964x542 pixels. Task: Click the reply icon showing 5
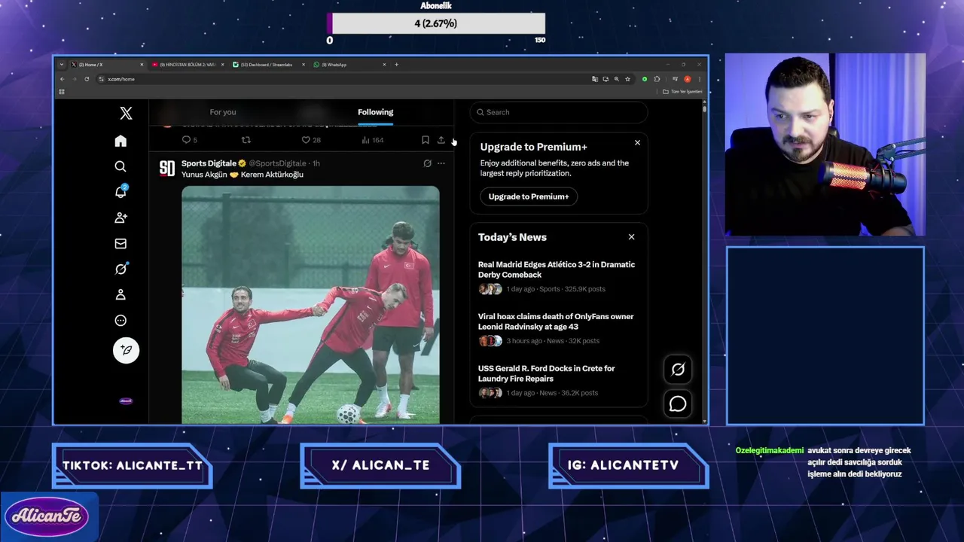pos(186,140)
